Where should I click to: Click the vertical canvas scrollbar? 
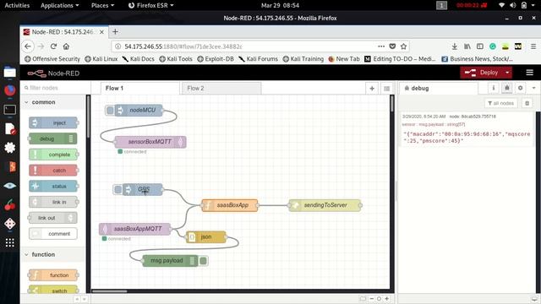(x=392, y=103)
